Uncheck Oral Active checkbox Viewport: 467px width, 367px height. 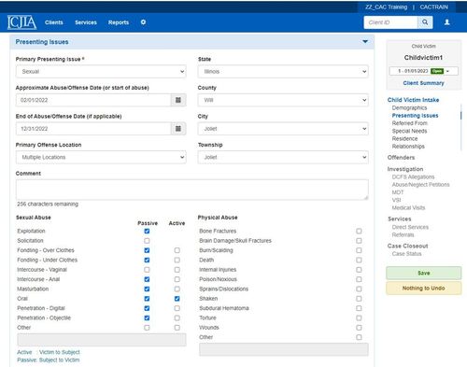[x=177, y=299]
